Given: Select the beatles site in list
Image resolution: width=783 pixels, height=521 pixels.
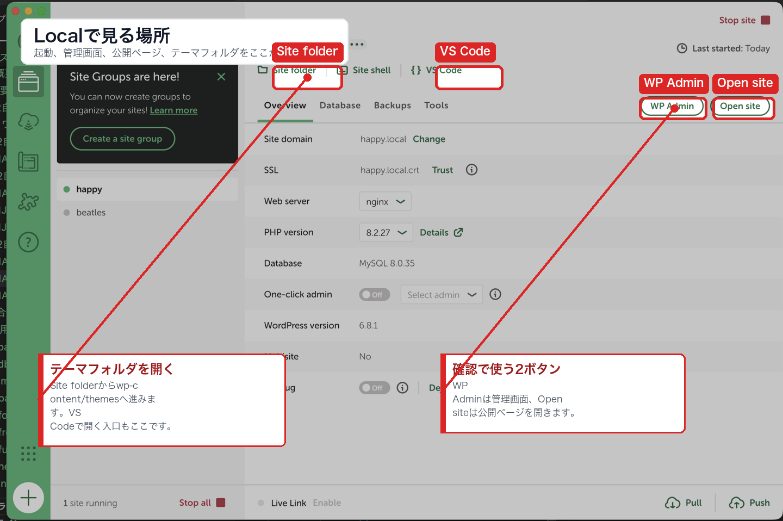Looking at the screenshot, I should [x=147, y=213].
